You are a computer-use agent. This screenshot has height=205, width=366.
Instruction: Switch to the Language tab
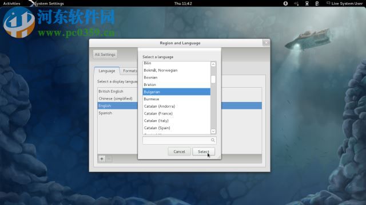click(107, 71)
